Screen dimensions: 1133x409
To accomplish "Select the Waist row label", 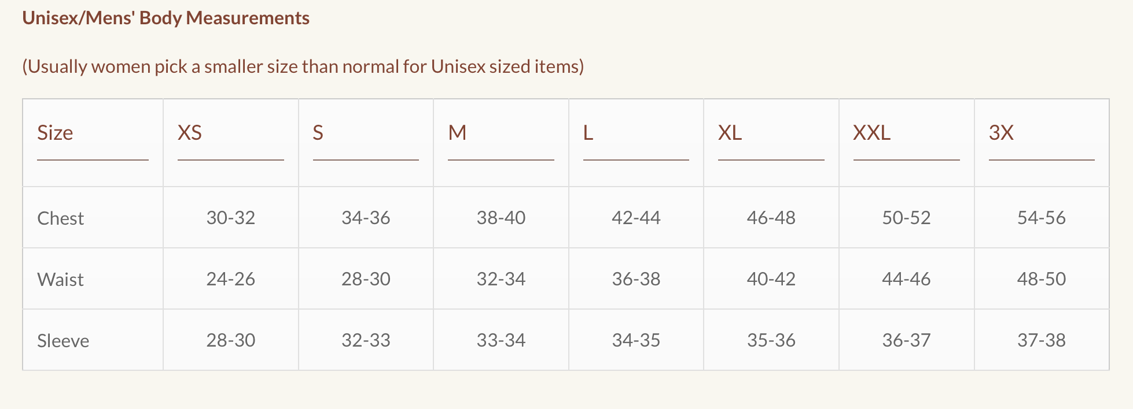I will coord(60,280).
